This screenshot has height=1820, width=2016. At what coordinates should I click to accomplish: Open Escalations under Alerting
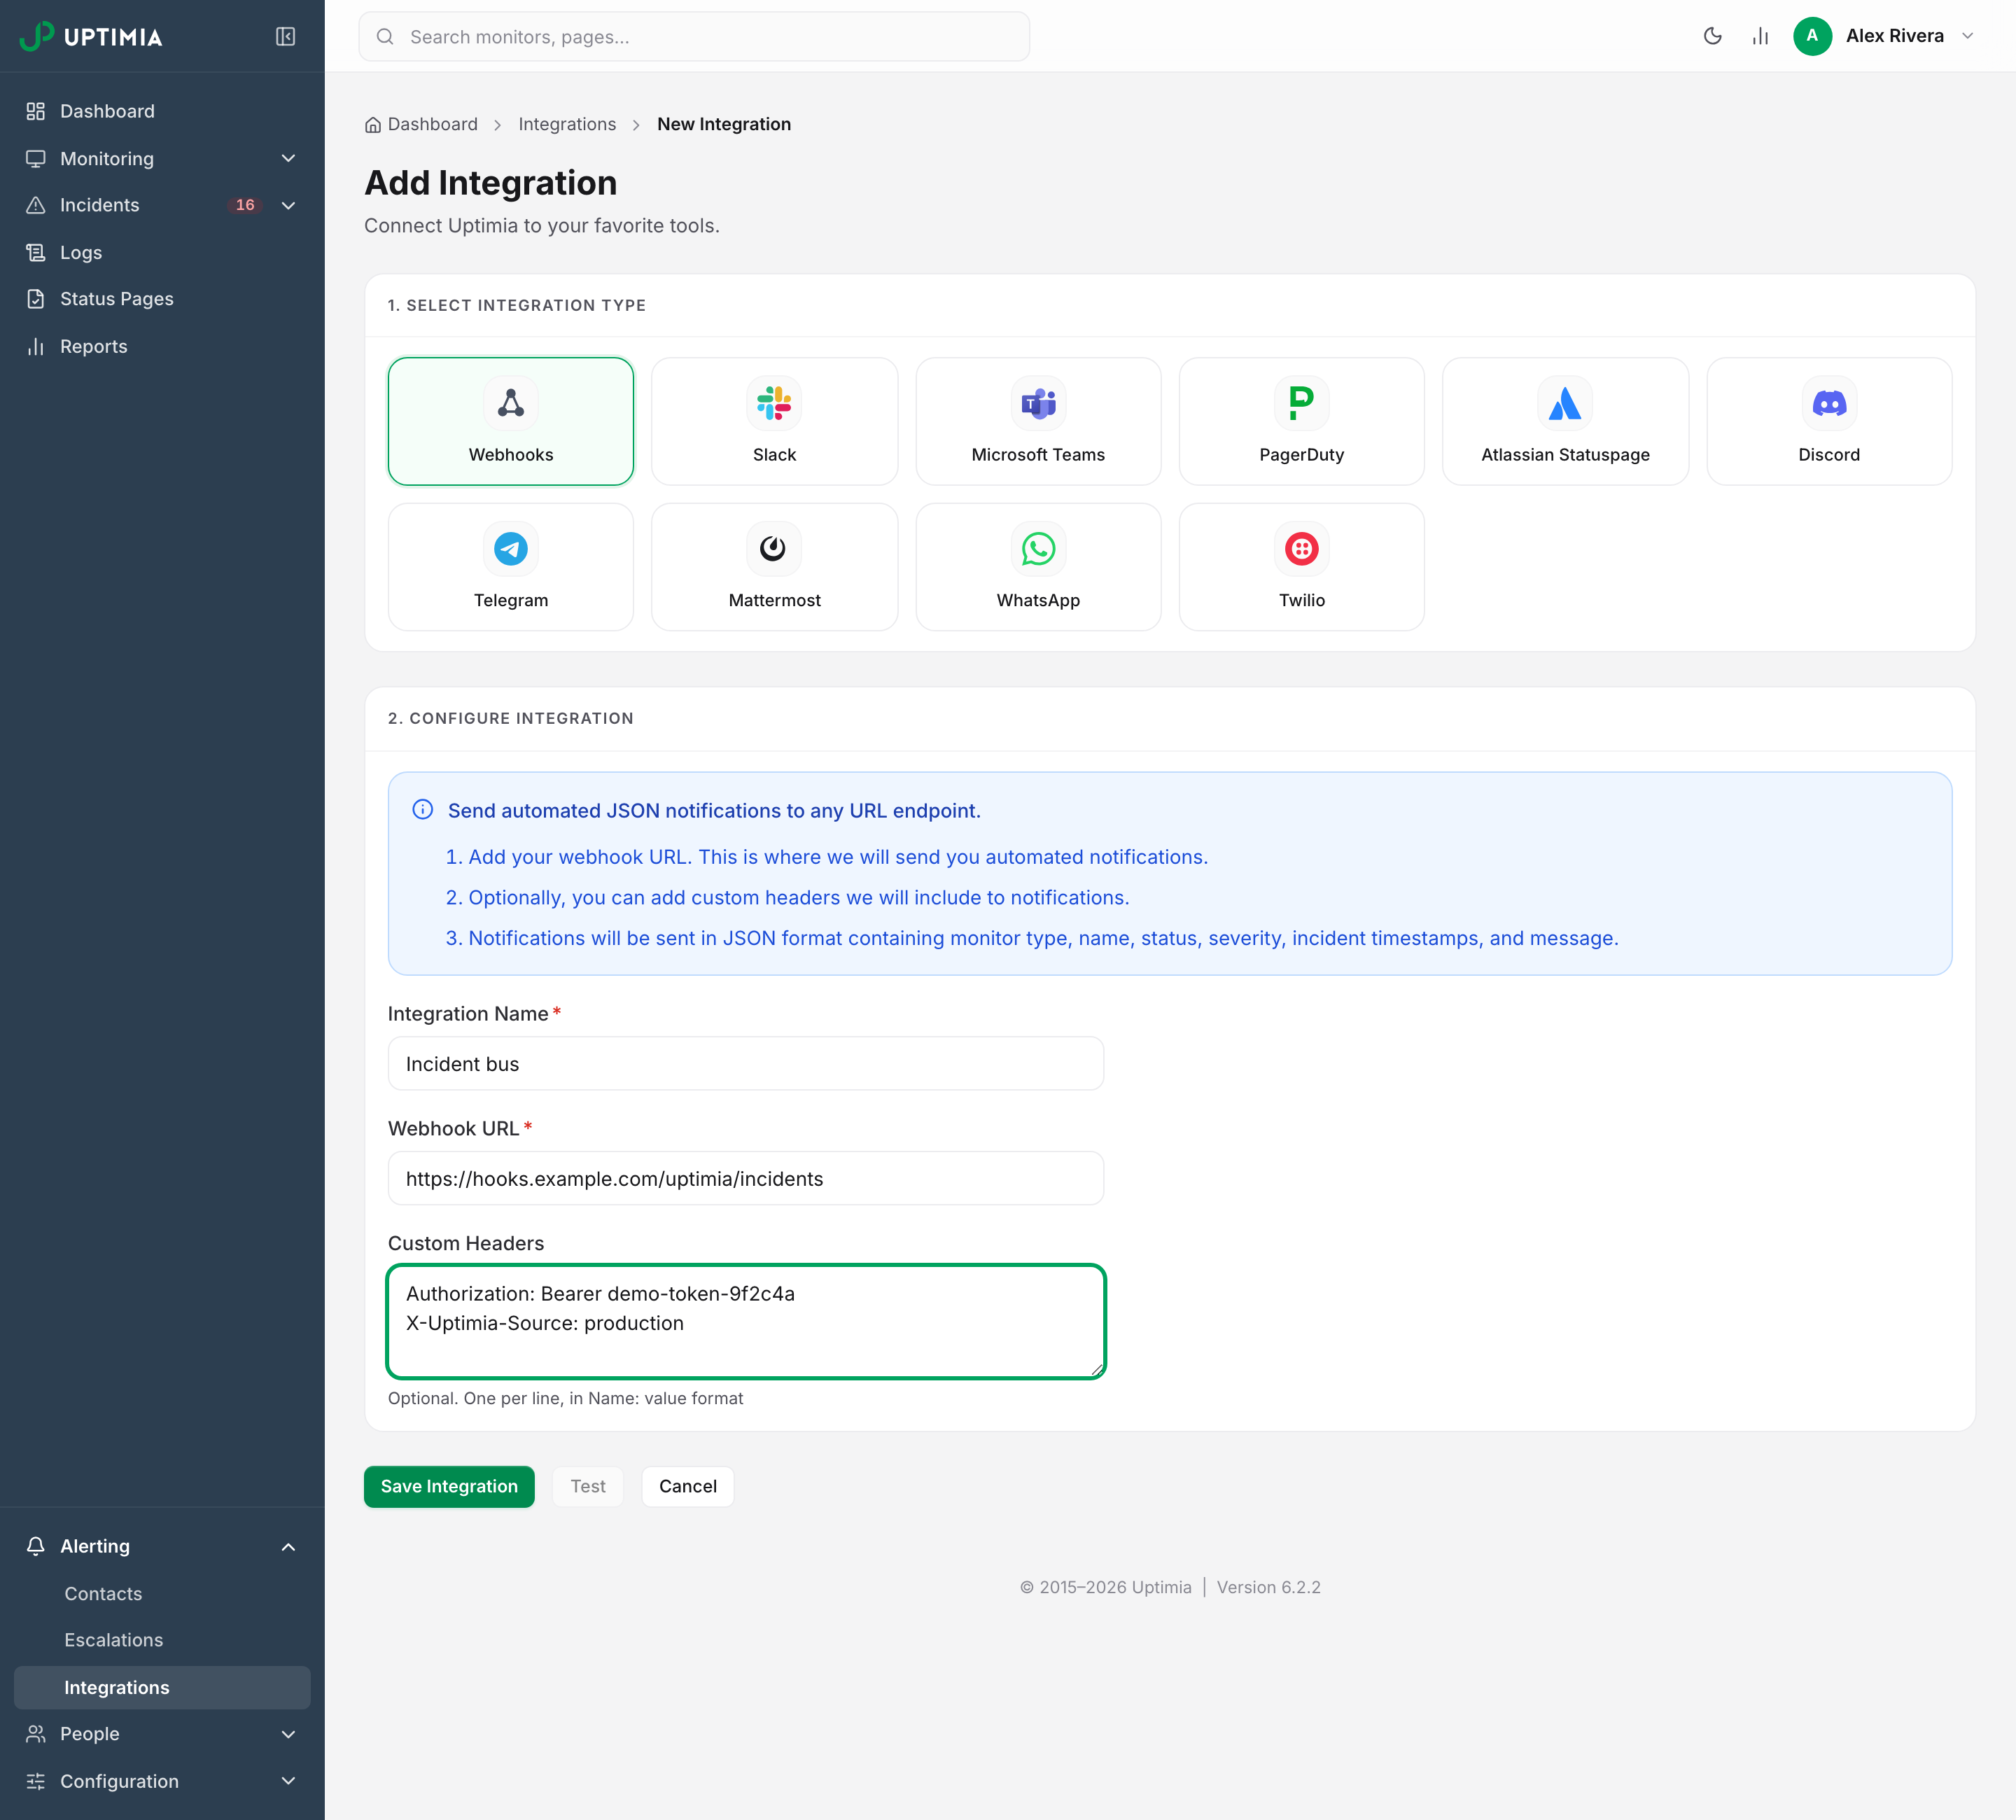162,1640
